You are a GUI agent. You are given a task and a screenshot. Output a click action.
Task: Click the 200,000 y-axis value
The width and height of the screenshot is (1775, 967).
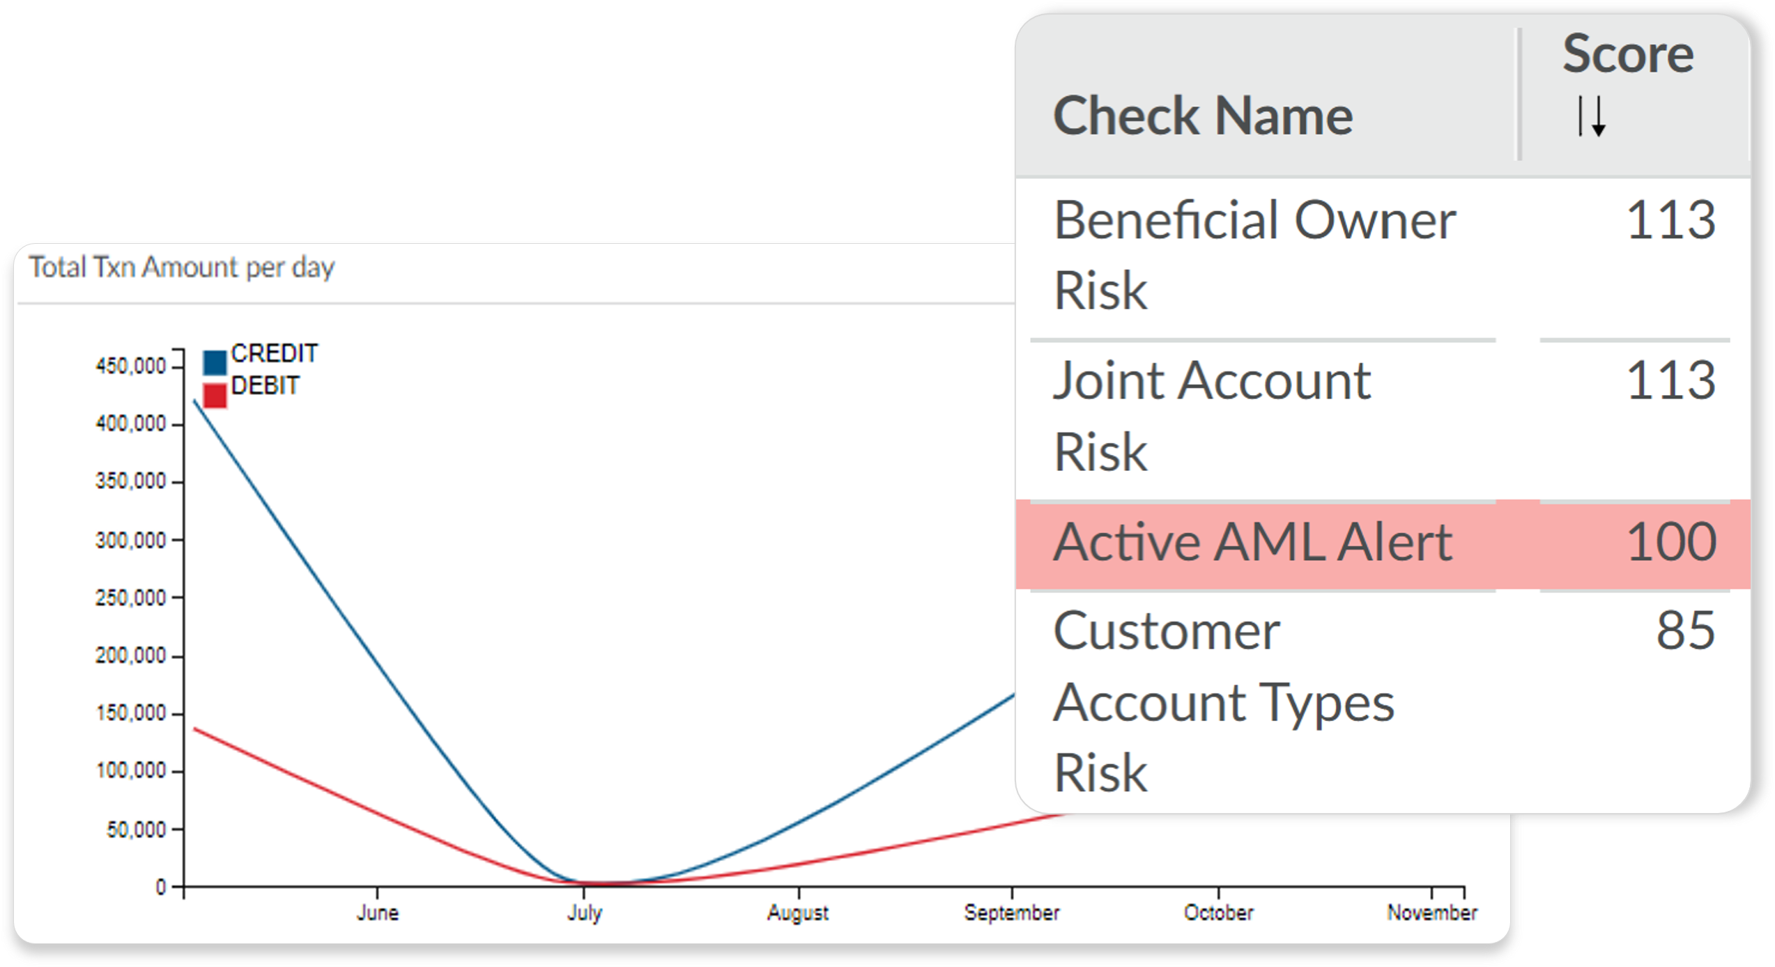[131, 656]
